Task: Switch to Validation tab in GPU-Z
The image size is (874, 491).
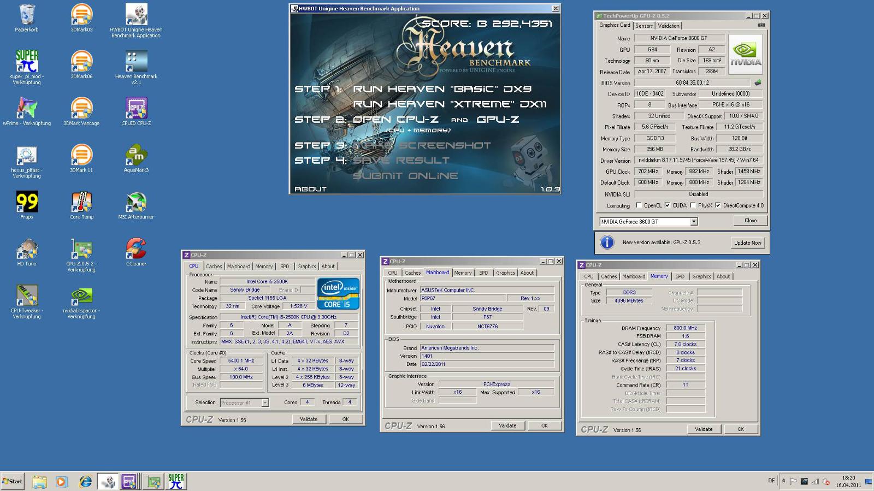Action: [x=669, y=26]
